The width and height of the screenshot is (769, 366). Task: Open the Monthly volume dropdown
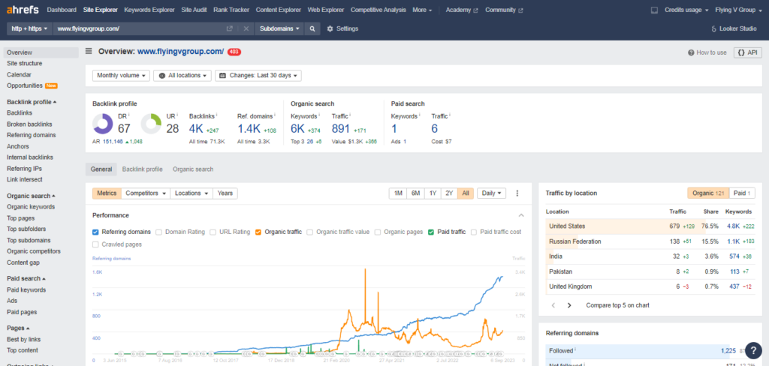click(x=121, y=76)
